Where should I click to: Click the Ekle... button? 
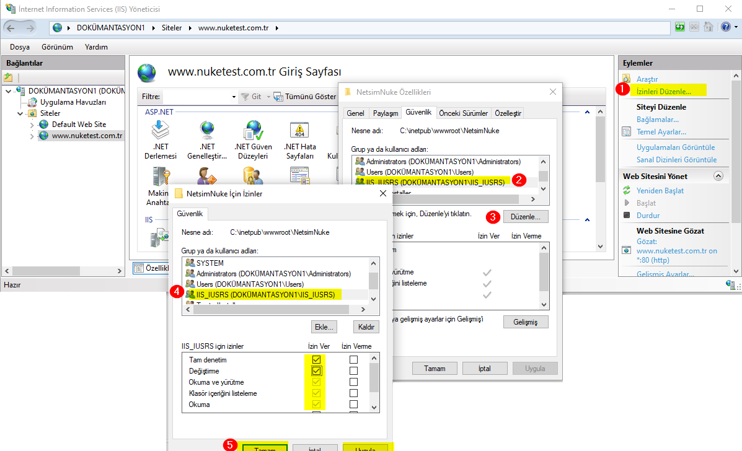click(324, 326)
